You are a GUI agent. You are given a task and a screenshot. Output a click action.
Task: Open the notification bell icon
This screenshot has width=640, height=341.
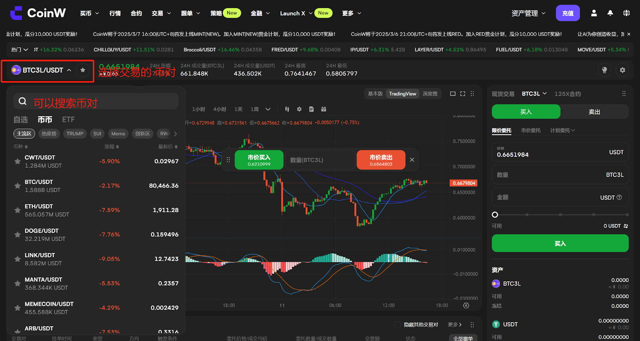click(x=610, y=13)
